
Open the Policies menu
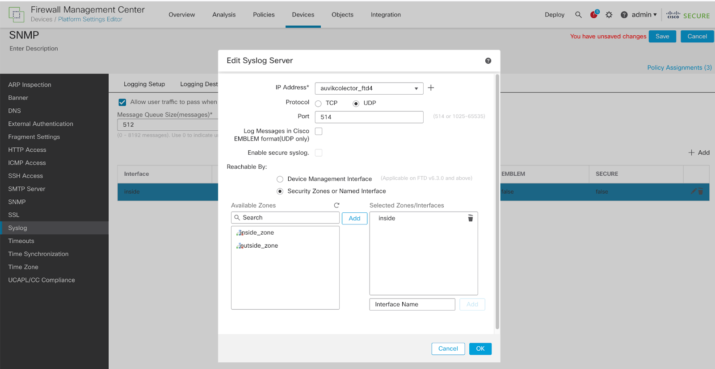[x=264, y=15]
